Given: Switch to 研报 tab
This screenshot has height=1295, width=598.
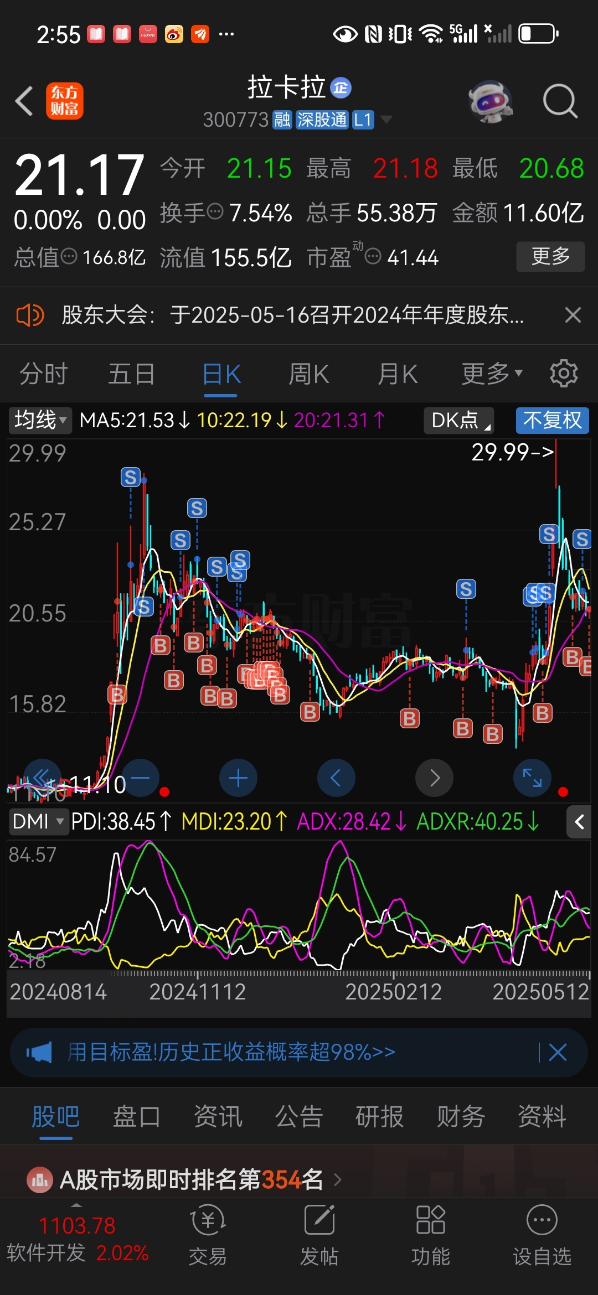Looking at the screenshot, I should 380,1116.
